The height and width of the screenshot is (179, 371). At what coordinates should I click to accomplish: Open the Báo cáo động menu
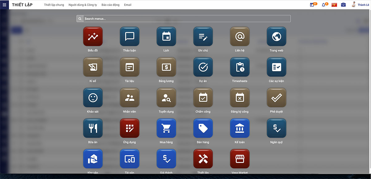110,5
